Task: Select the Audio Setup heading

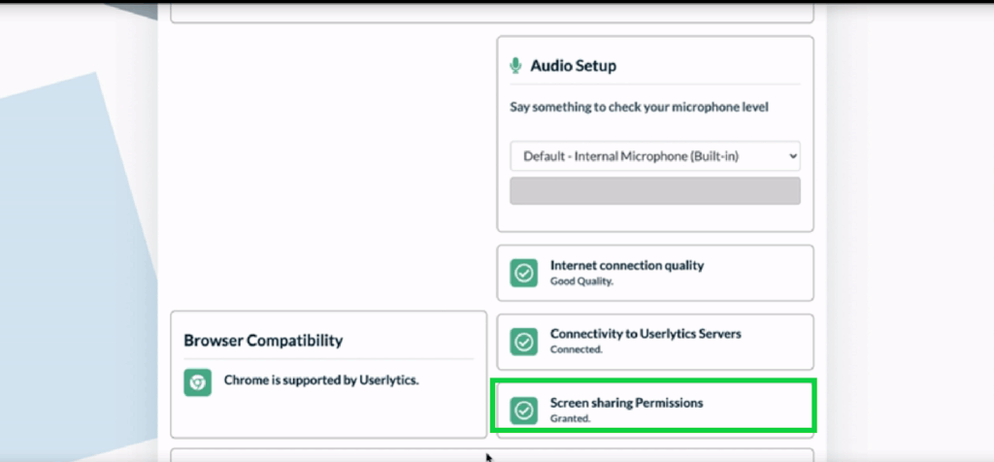Action: 573,66
